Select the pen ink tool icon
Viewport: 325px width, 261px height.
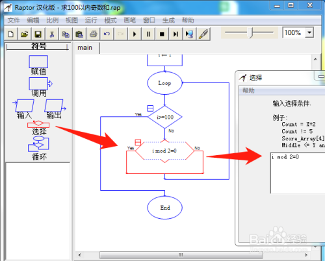click(203, 34)
